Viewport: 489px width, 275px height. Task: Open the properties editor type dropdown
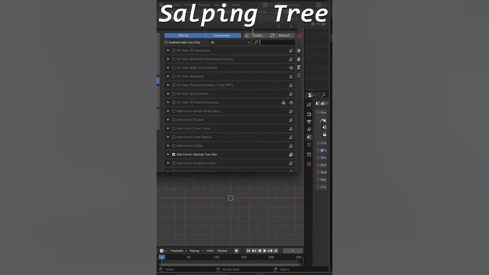[x=311, y=95]
